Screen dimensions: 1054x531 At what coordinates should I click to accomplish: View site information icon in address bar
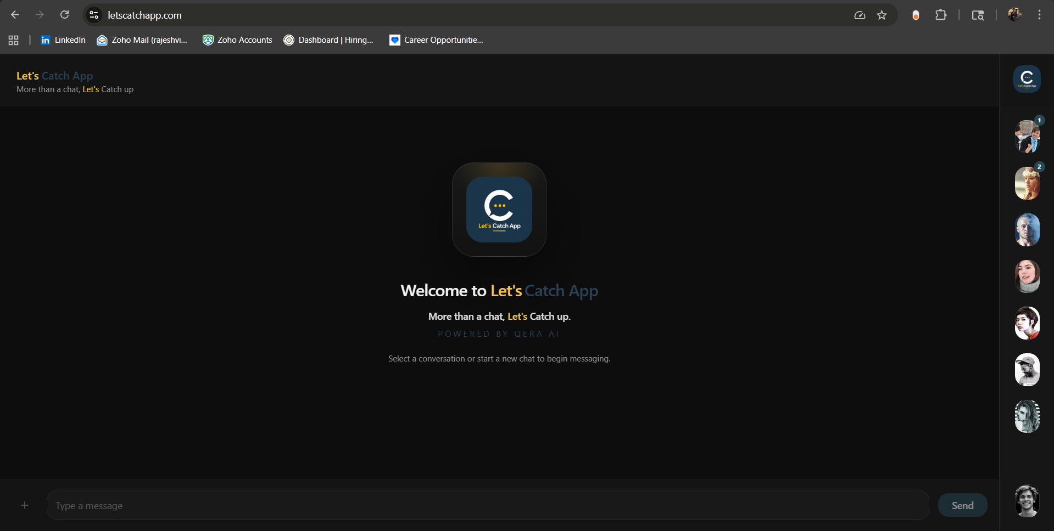tap(94, 15)
